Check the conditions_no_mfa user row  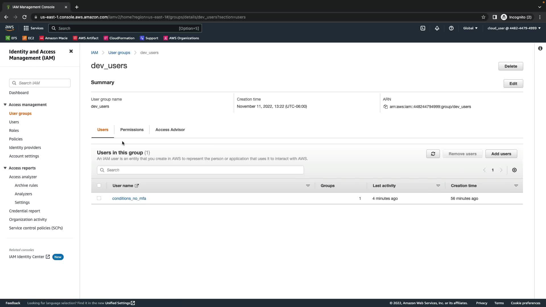(x=99, y=198)
